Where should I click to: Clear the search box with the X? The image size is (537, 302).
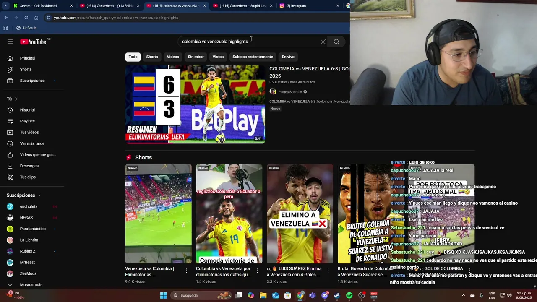pyautogui.click(x=323, y=42)
